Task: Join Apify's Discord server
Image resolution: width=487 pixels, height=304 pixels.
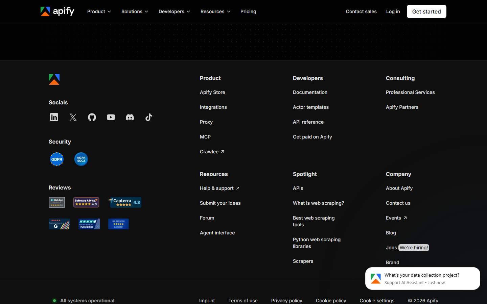Action: (x=130, y=117)
